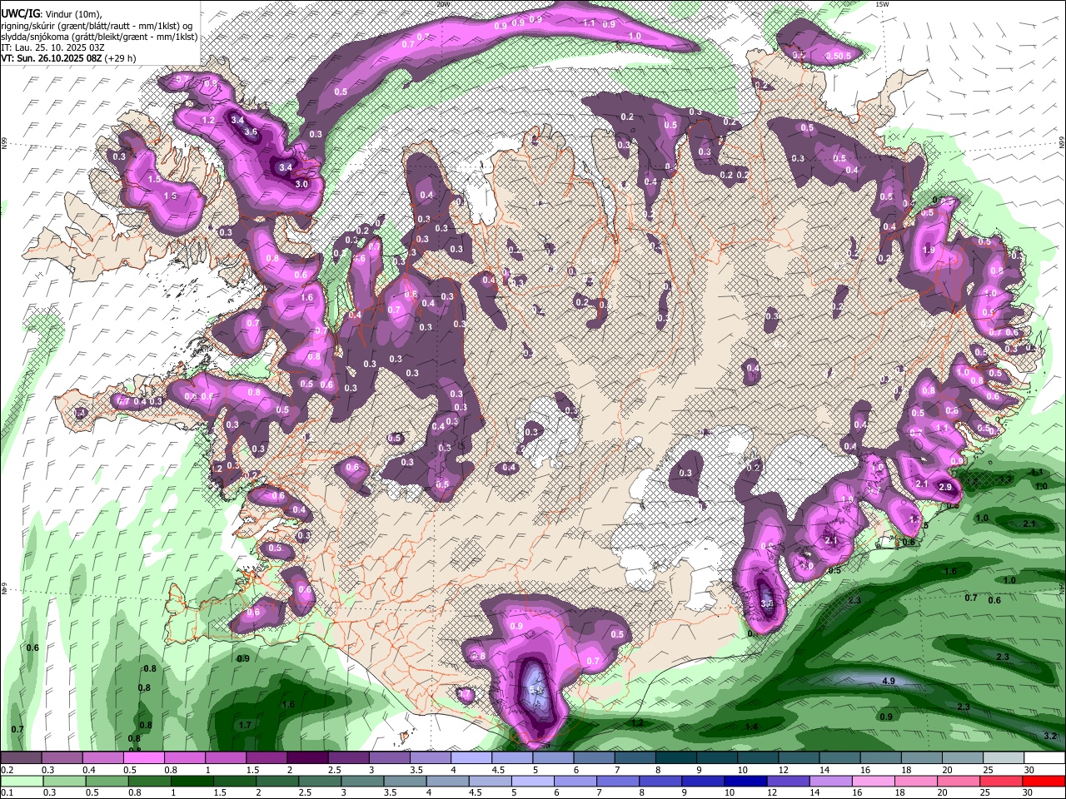Click the '15W' longitude label at top
This screenshot has width=1066, height=799.
[884, 4]
